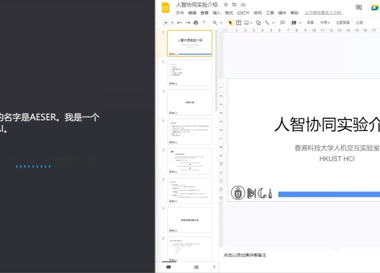Click the redo arrow icon

click(x=187, y=23)
